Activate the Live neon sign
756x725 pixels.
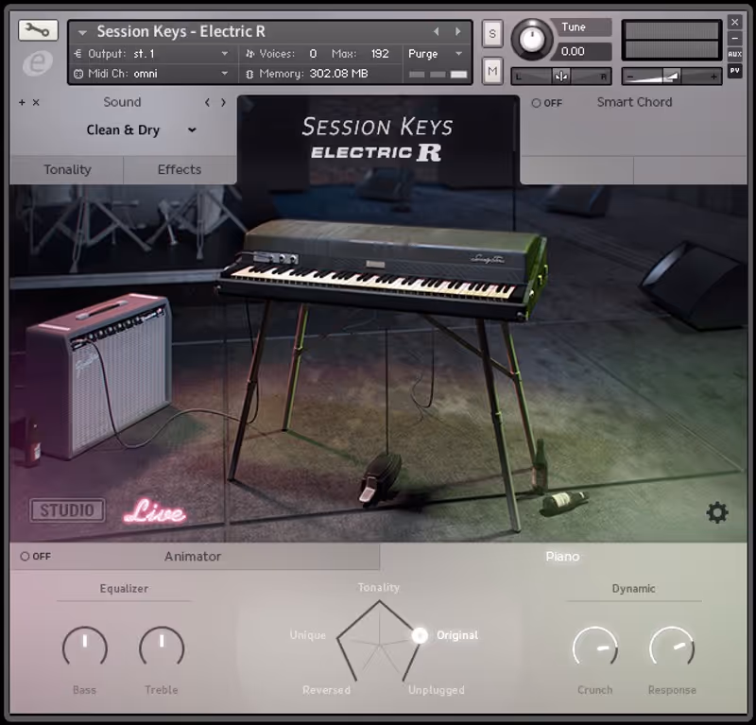point(152,510)
